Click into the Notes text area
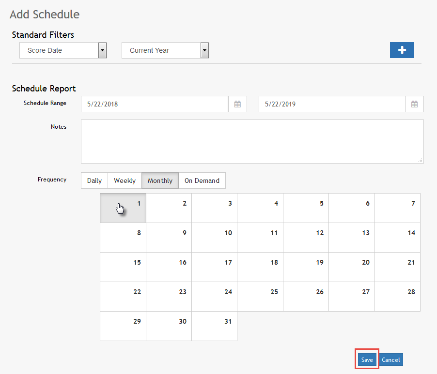Viewport: 437px width, 374px height. (x=252, y=141)
